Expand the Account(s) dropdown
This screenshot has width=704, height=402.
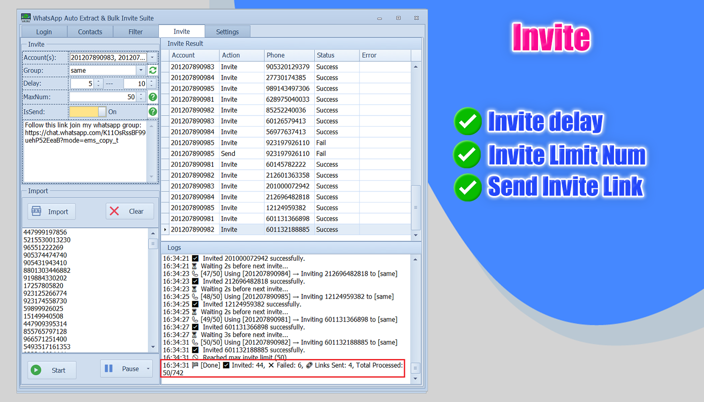click(152, 57)
